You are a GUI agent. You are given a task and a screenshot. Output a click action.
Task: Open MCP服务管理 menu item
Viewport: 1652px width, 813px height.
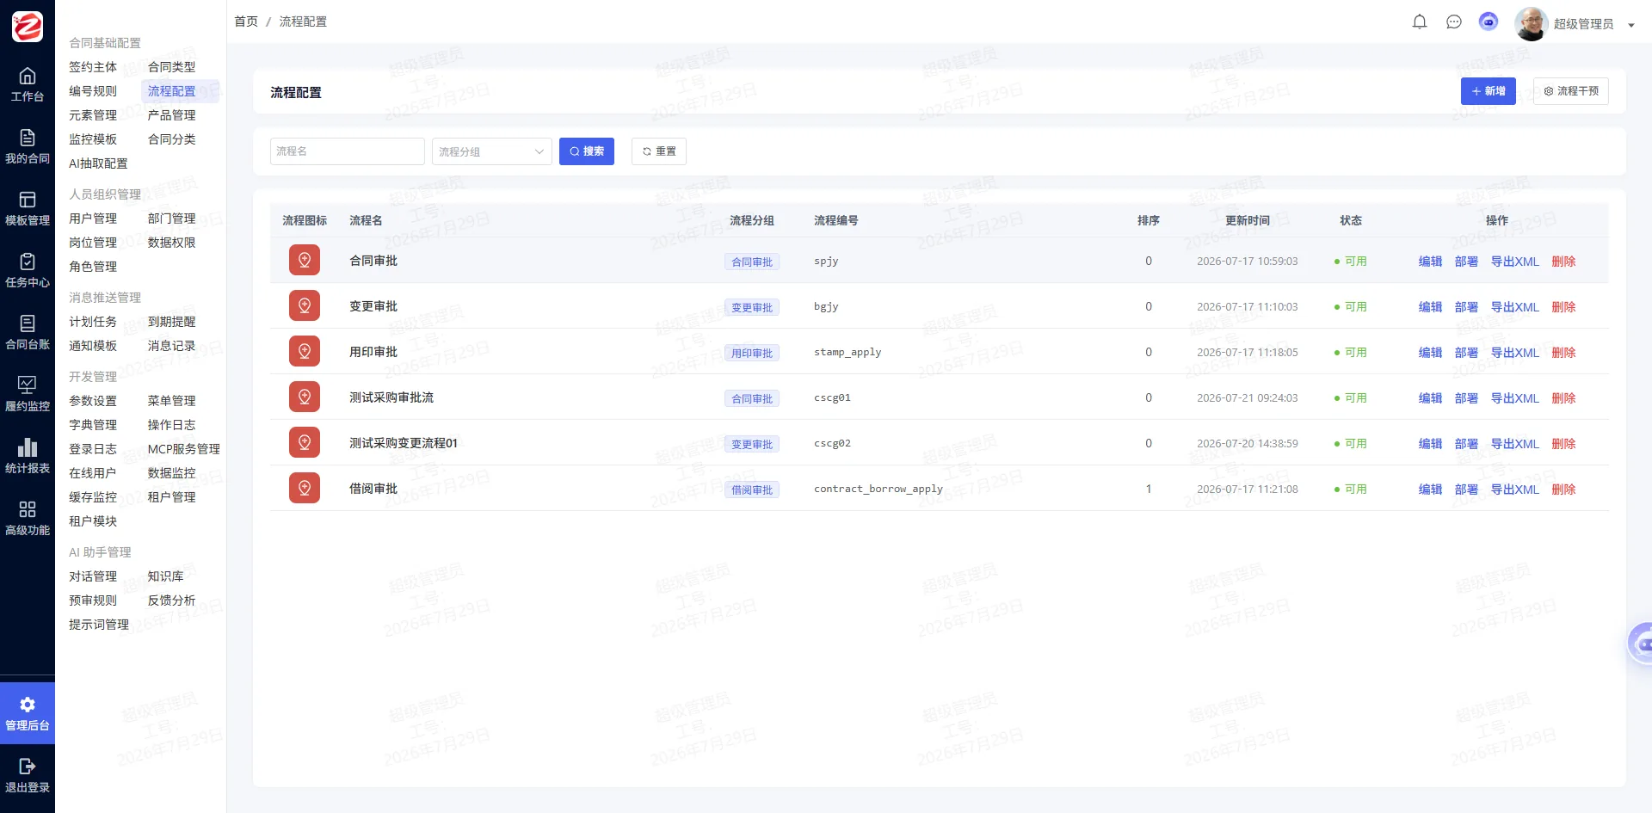tap(184, 449)
